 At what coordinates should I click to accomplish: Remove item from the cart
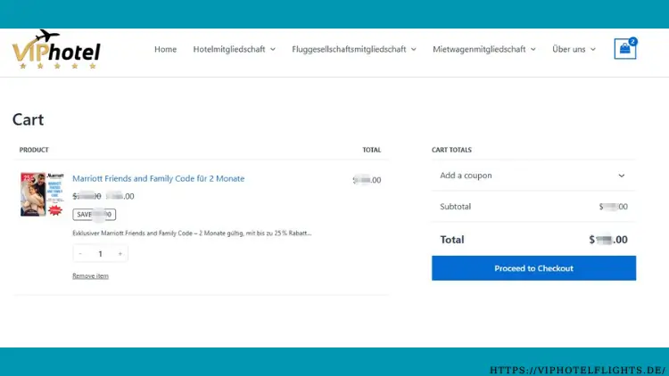click(x=90, y=276)
